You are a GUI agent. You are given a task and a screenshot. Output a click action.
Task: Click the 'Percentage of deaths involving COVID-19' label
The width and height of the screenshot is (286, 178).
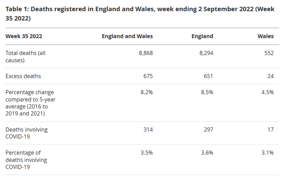(26, 160)
